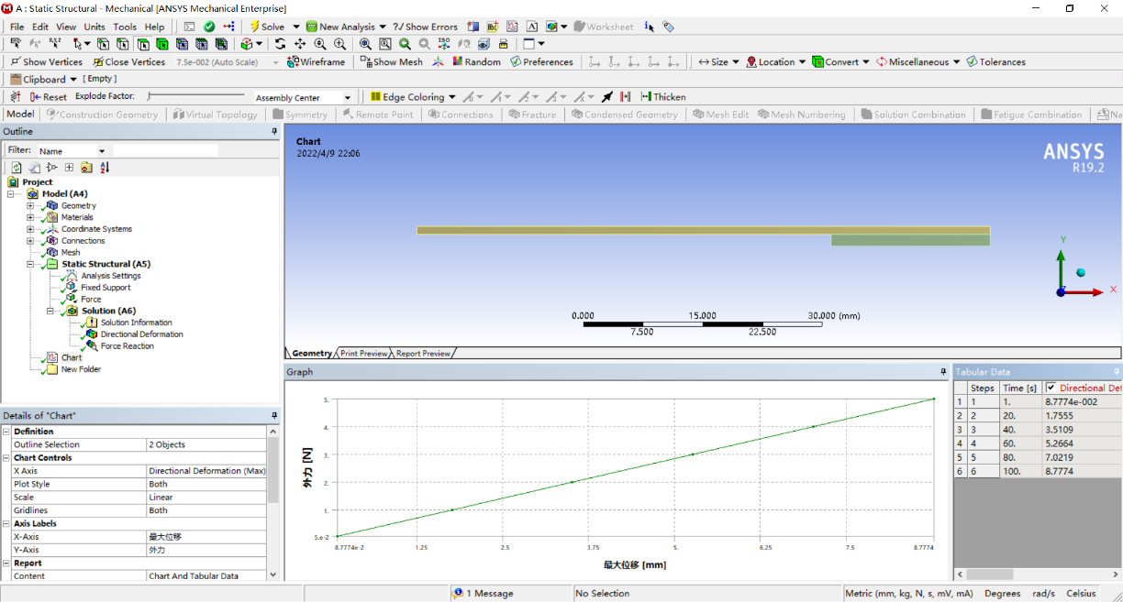
Task: Toggle the Directional Deformation column checkbox
Action: tap(1051, 388)
